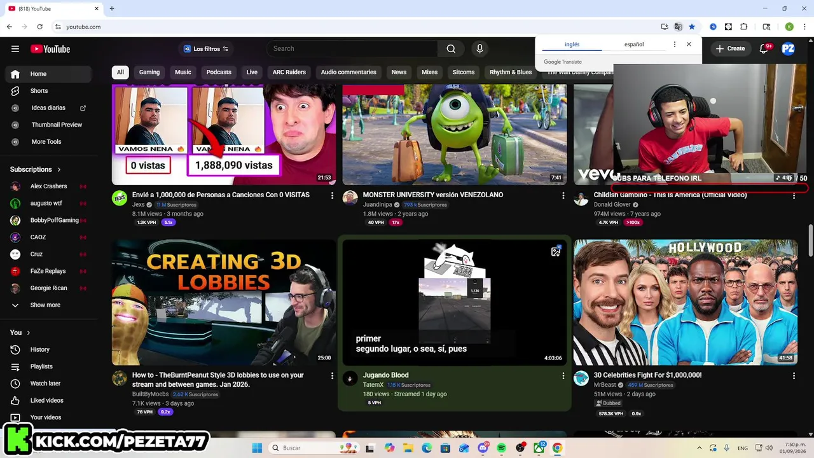
Task: Open the MrBeast channel avatar
Action: [581, 378]
